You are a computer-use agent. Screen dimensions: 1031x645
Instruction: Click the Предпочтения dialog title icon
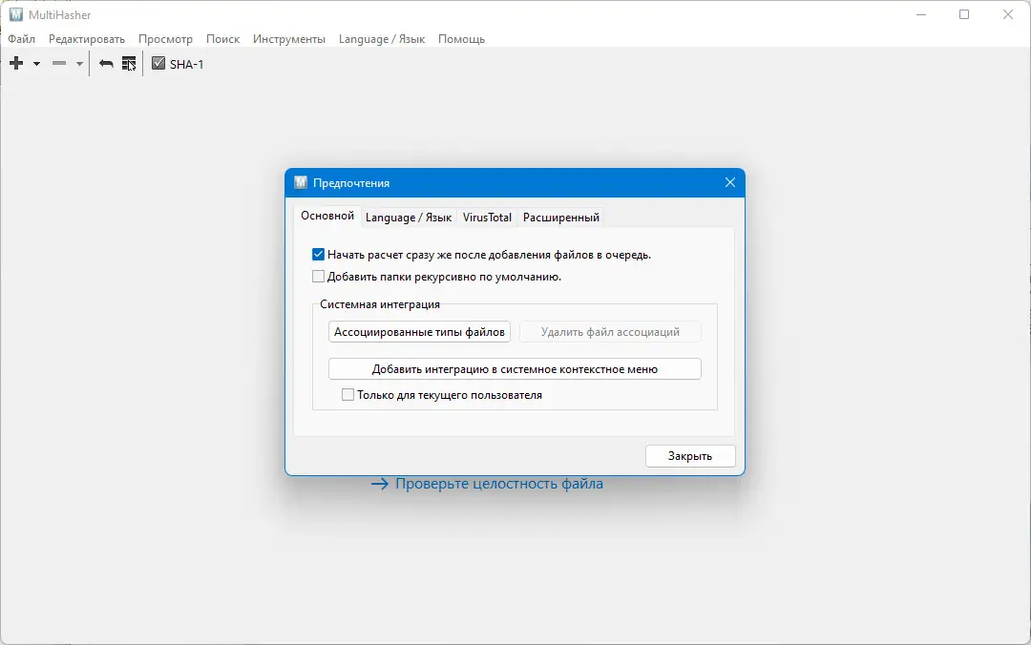[301, 183]
